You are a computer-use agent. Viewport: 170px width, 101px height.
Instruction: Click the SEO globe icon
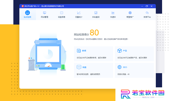(x=120, y=67)
